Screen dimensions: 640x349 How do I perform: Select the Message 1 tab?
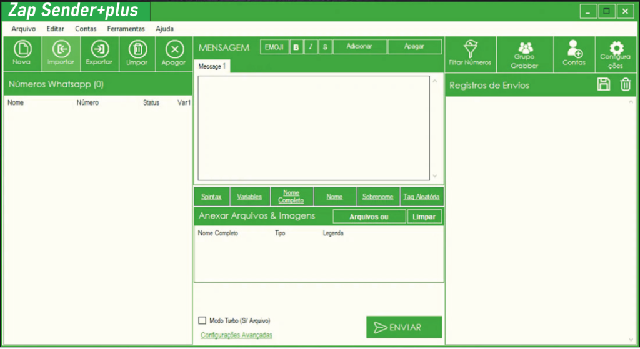pos(212,66)
